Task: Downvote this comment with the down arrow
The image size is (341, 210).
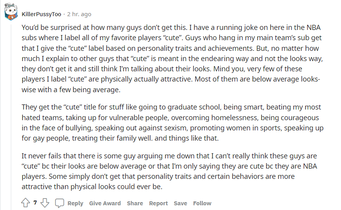Action: [x=45, y=203]
